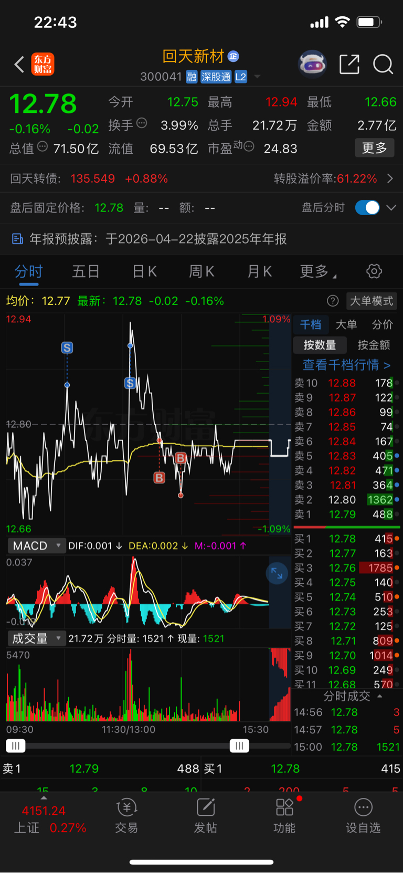403x873 pixels.
Task: Open the robot assistant avatar
Action: tap(312, 65)
